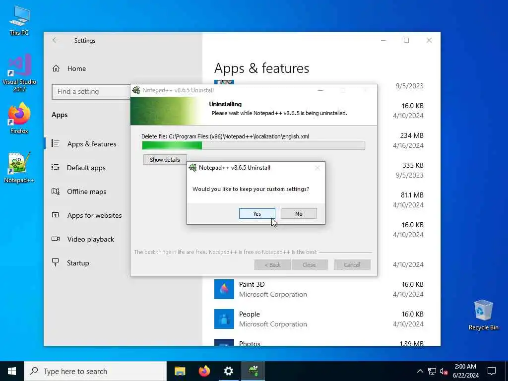Open the Action Center notifications icon
Image resolution: width=508 pixels, height=381 pixels.
(492, 371)
